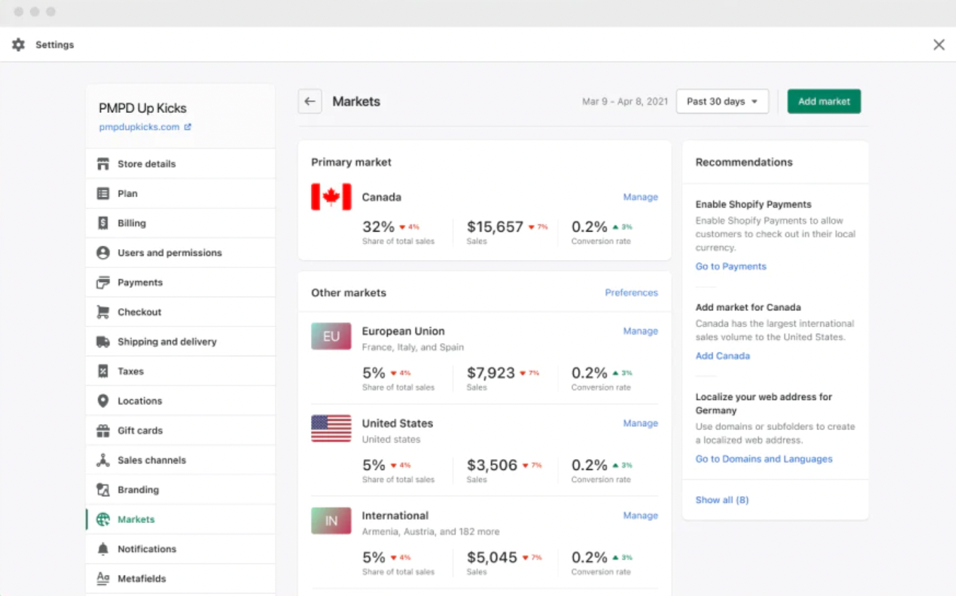Click the Branding paint icon
Screen dimensions: 956x596
pyautogui.click(x=103, y=490)
